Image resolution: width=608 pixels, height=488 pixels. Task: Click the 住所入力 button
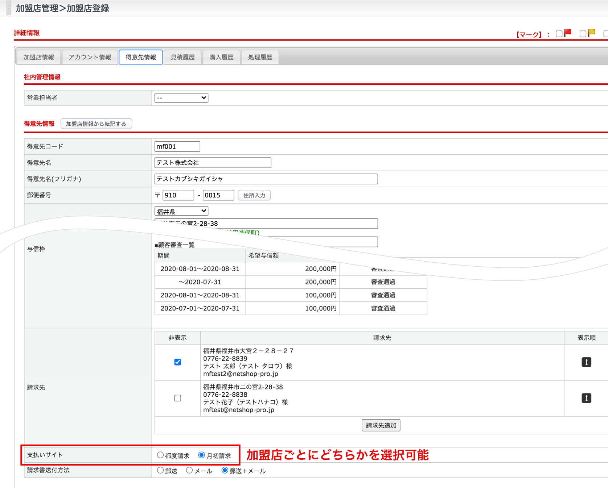[x=254, y=195]
